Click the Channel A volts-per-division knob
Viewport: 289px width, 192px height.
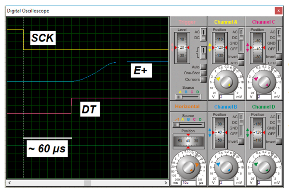[x=226, y=82]
